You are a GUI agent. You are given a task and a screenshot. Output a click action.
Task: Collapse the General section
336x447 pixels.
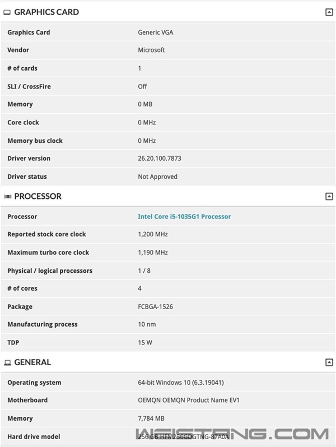point(329,362)
